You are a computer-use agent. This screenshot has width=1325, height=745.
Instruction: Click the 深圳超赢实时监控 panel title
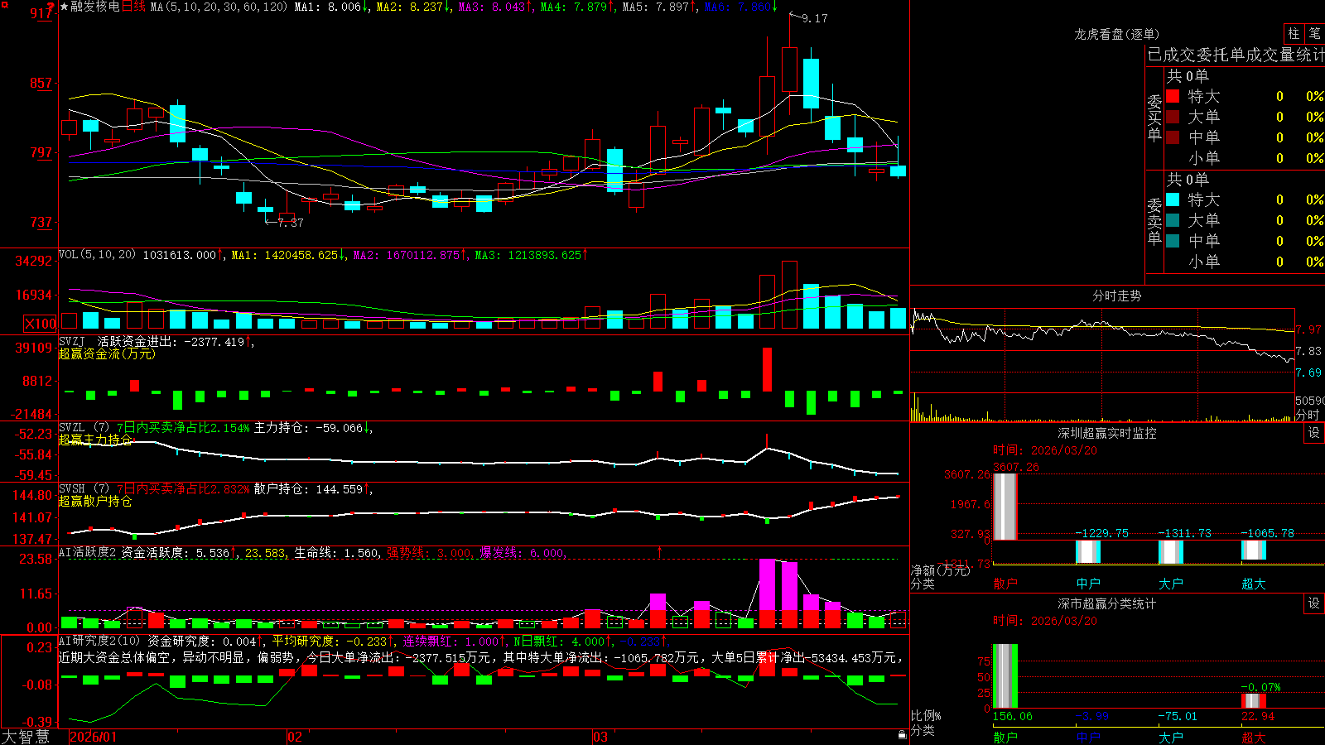pyautogui.click(x=1107, y=433)
